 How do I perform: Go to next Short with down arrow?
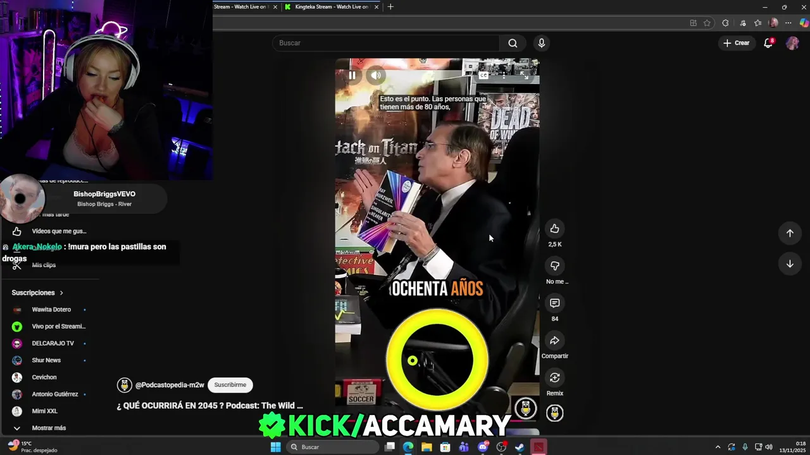pos(790,264)
